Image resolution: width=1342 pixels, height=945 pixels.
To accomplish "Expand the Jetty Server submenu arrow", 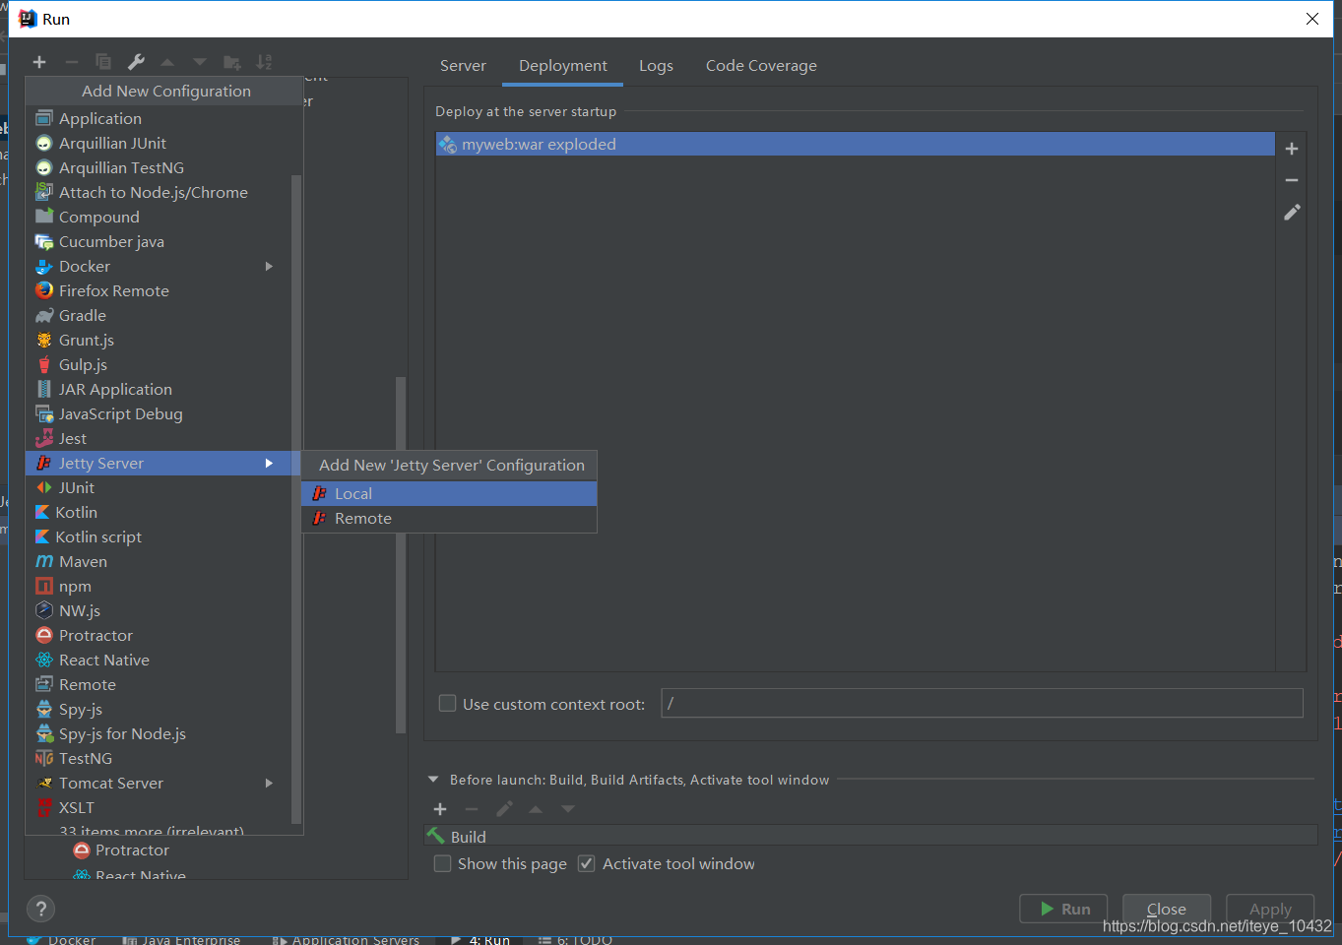I will click(269, 463).
